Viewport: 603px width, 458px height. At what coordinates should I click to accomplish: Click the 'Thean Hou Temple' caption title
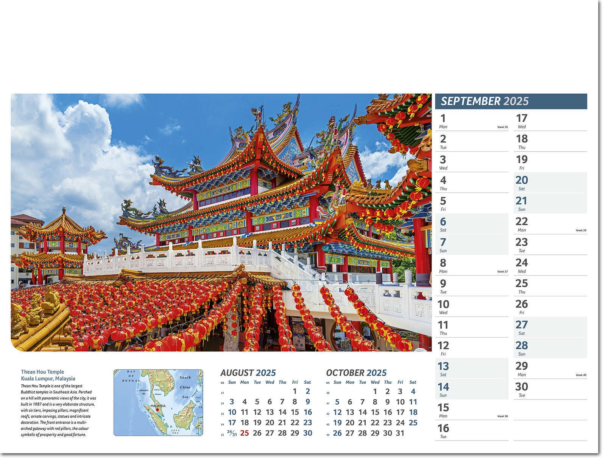(x=42, y=372)
